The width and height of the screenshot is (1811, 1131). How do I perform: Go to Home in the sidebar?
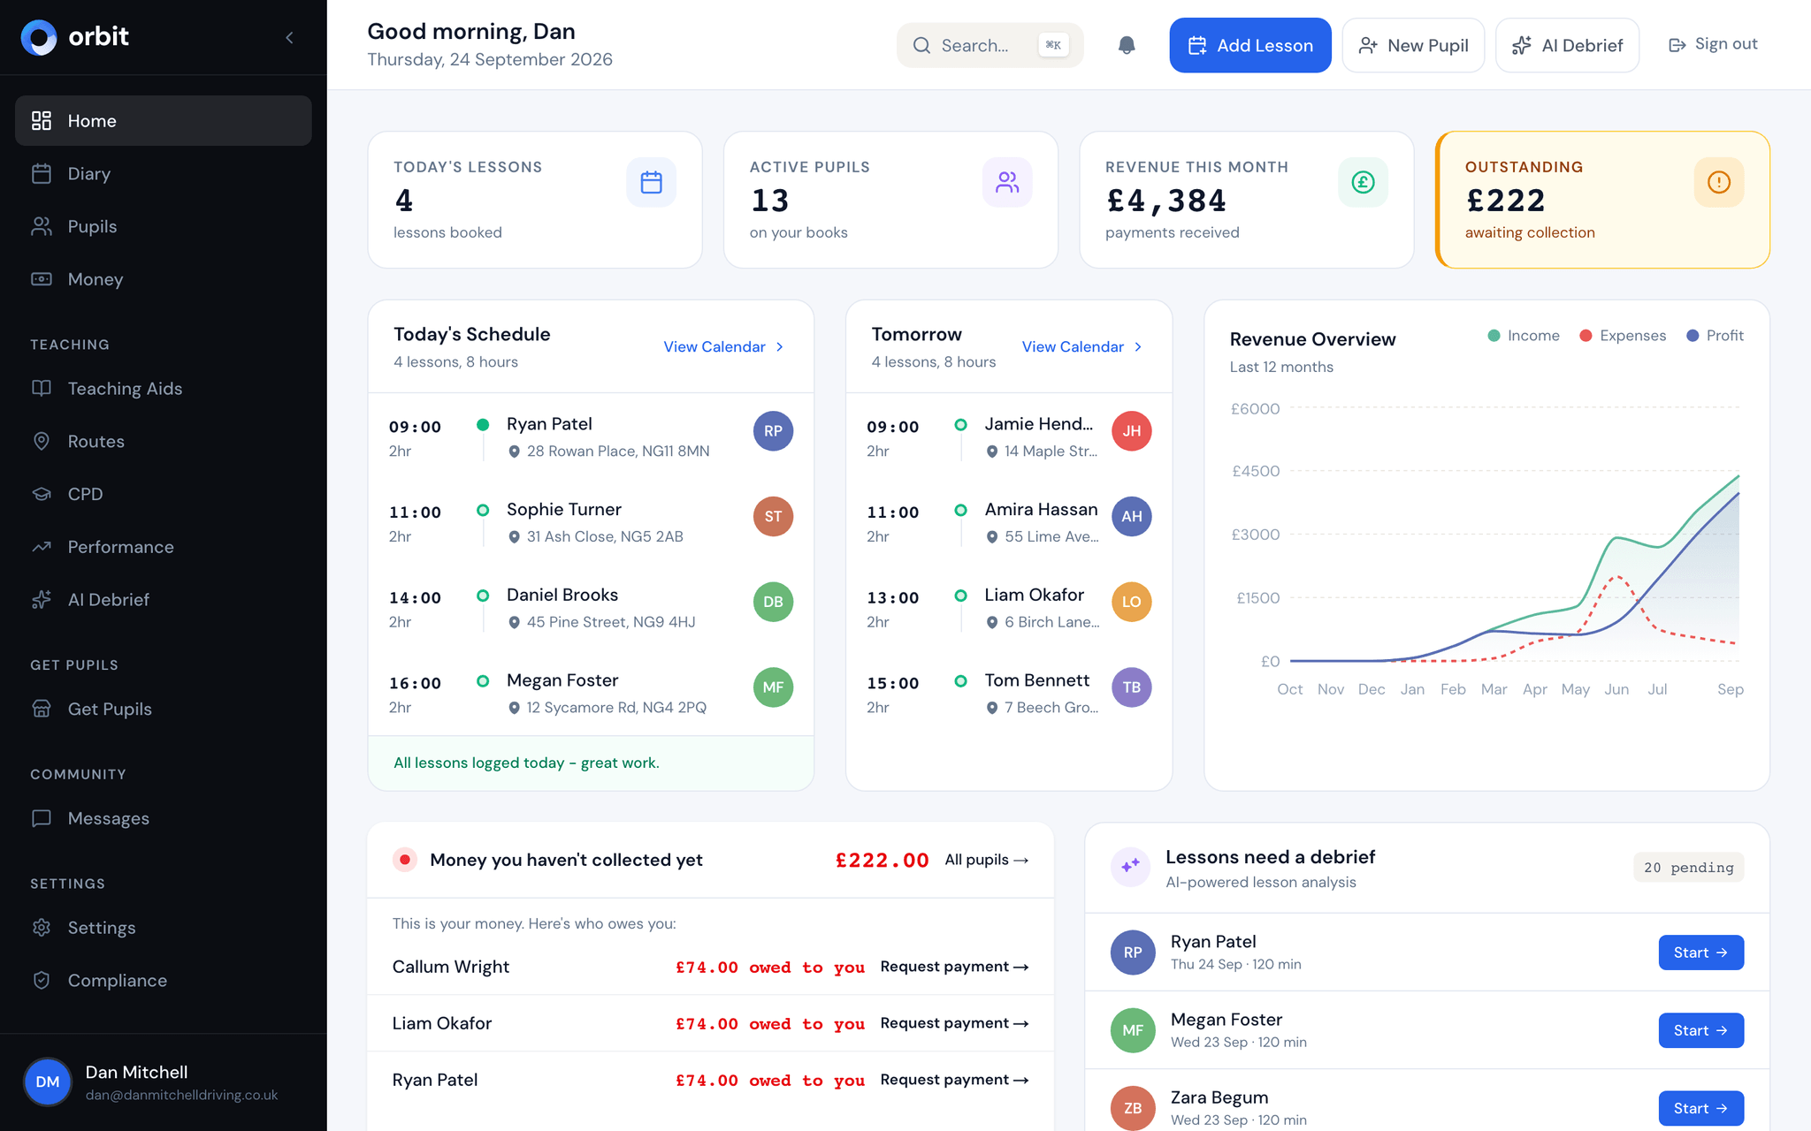click(x=164, y=121)
